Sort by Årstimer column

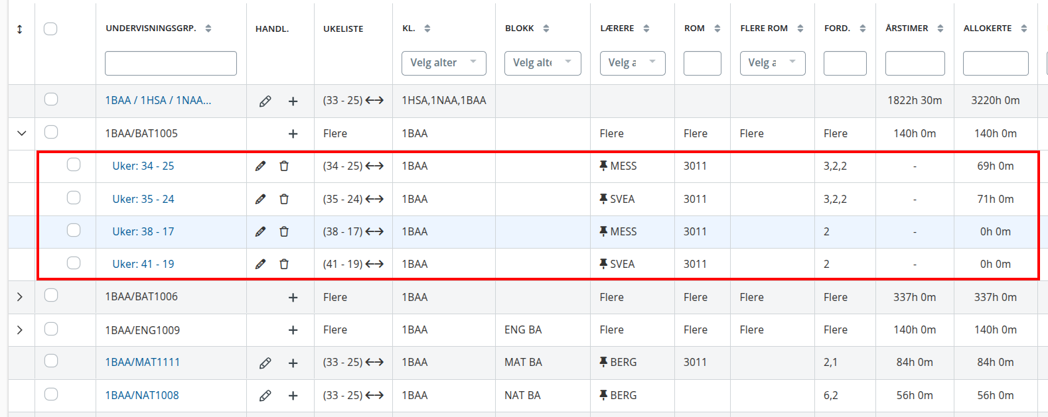pyautogui.click(x=940, y=29)
